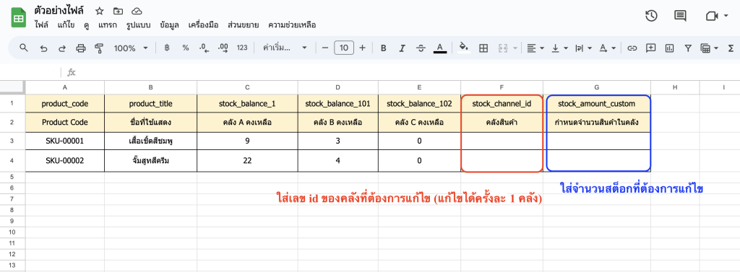Viewport: 740px width, 272px height.
Task: Open the fill color picker
Action: coord(464,48)
